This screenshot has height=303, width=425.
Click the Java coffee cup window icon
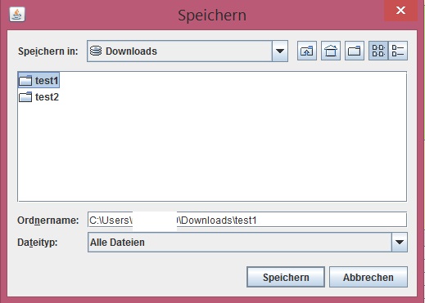coord(17,15)
